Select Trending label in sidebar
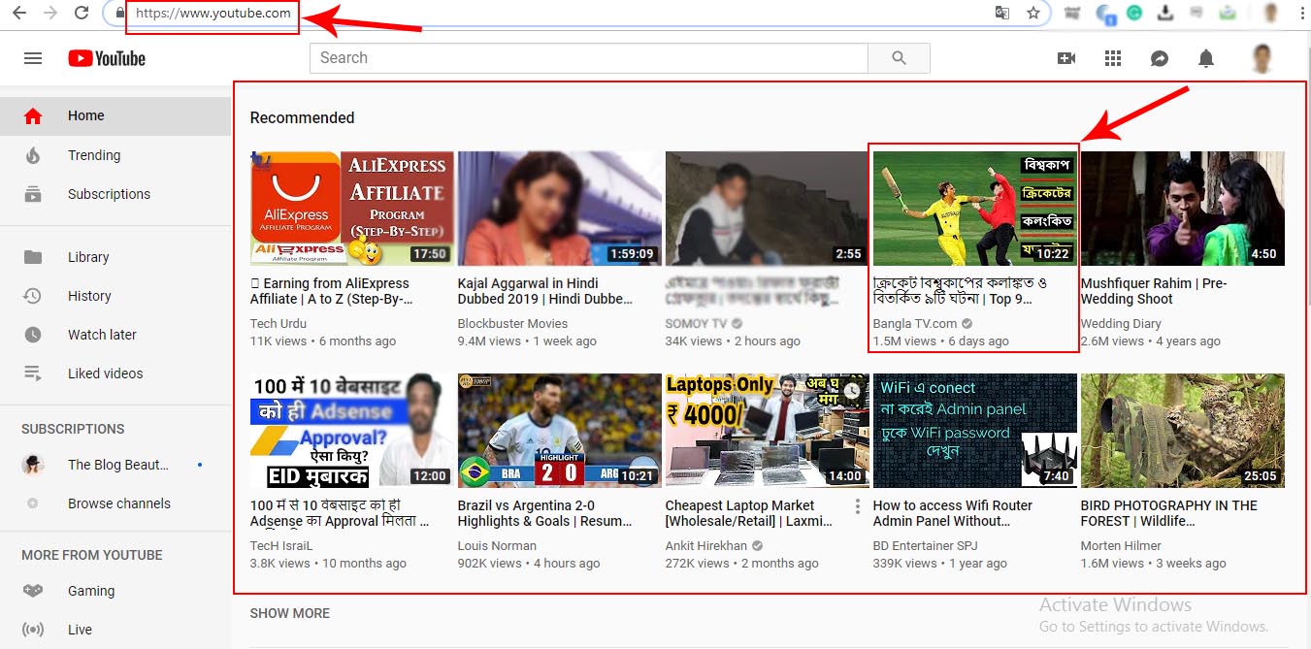The height and width of the screenshot is (649, 1311). [x=94, y=155]
